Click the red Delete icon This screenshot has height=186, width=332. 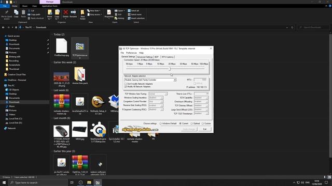pyautogui.click(x=66, y=12)
